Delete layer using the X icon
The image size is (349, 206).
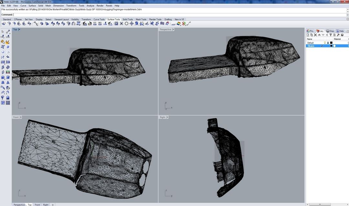[315, 35]
